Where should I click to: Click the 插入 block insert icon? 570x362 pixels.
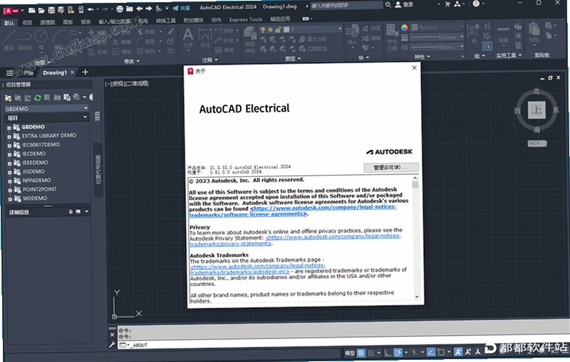click(x=352, y=35)
